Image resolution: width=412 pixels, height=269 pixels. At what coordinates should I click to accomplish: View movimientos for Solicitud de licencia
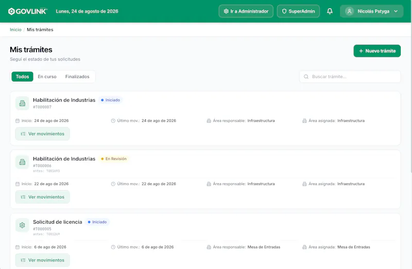click(43, 260)
